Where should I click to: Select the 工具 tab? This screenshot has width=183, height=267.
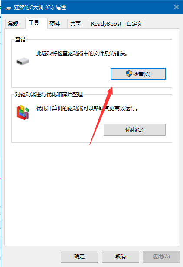34,23
